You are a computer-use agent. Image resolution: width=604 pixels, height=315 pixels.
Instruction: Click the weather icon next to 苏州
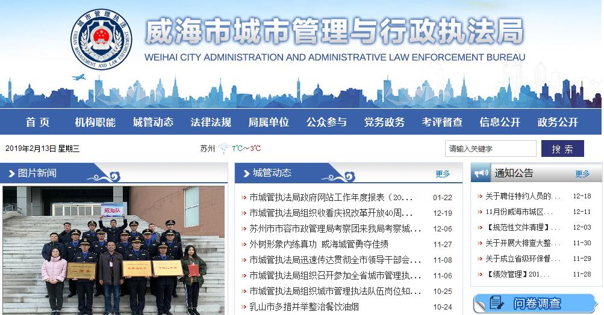(224, 148)
